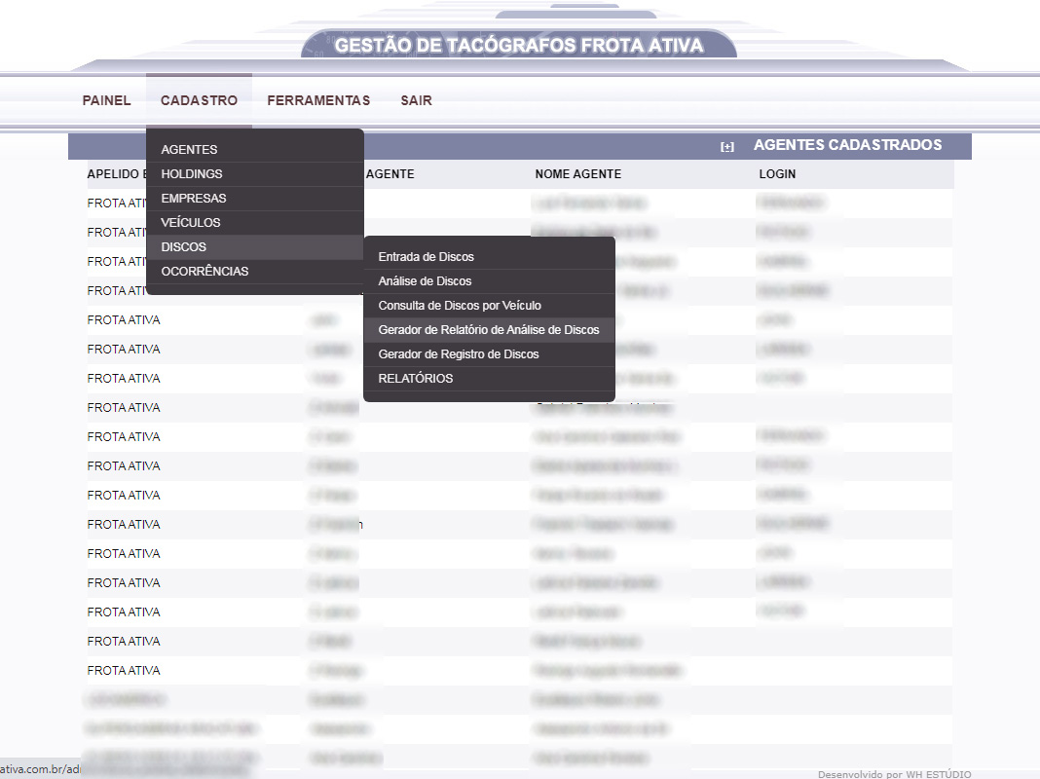1040x779 pixels.
Task: Select Gerador de Registro de Discos
Action: pyautogui.click(x=489, y=354)
